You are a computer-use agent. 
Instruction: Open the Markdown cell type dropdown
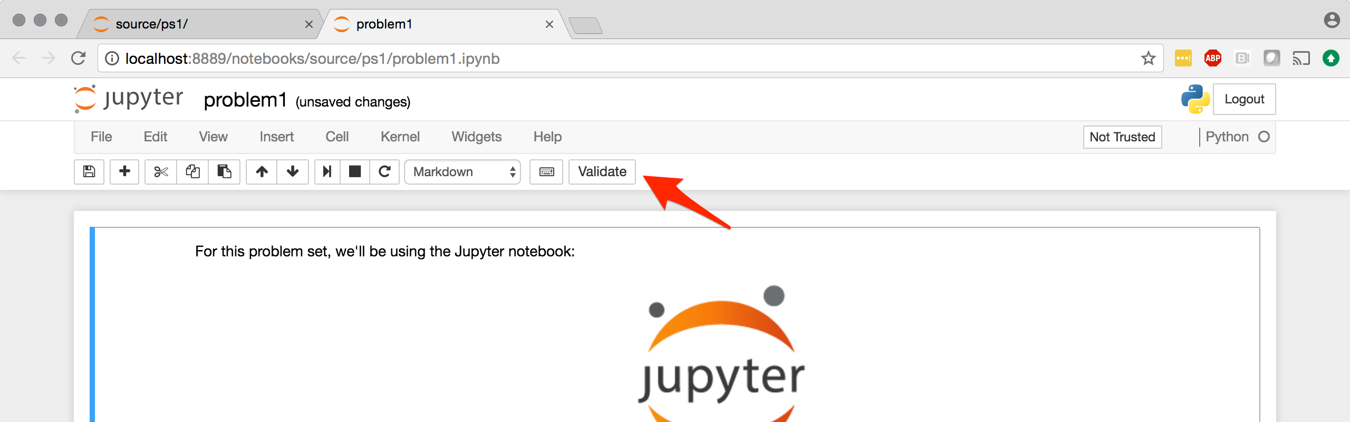pos(462,172)
